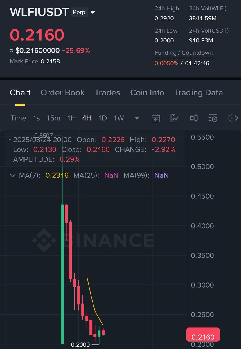Expand more time intervals dropdown

click(137, 118)
